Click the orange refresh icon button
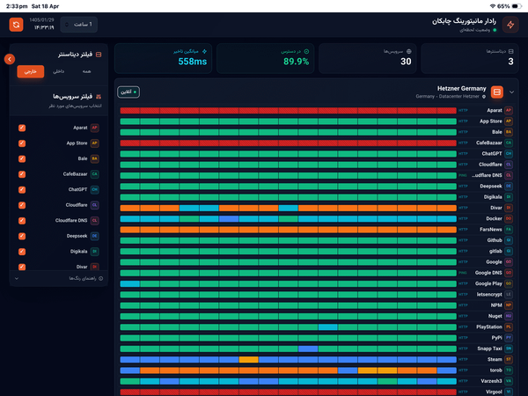The image size is (528, 396). (x=16, y=25)
